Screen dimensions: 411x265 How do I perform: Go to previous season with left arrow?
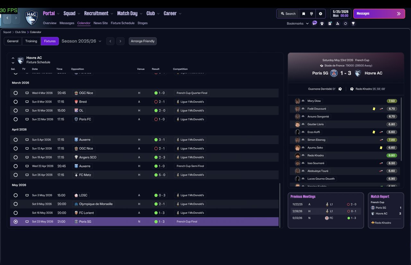click(110, 41)
